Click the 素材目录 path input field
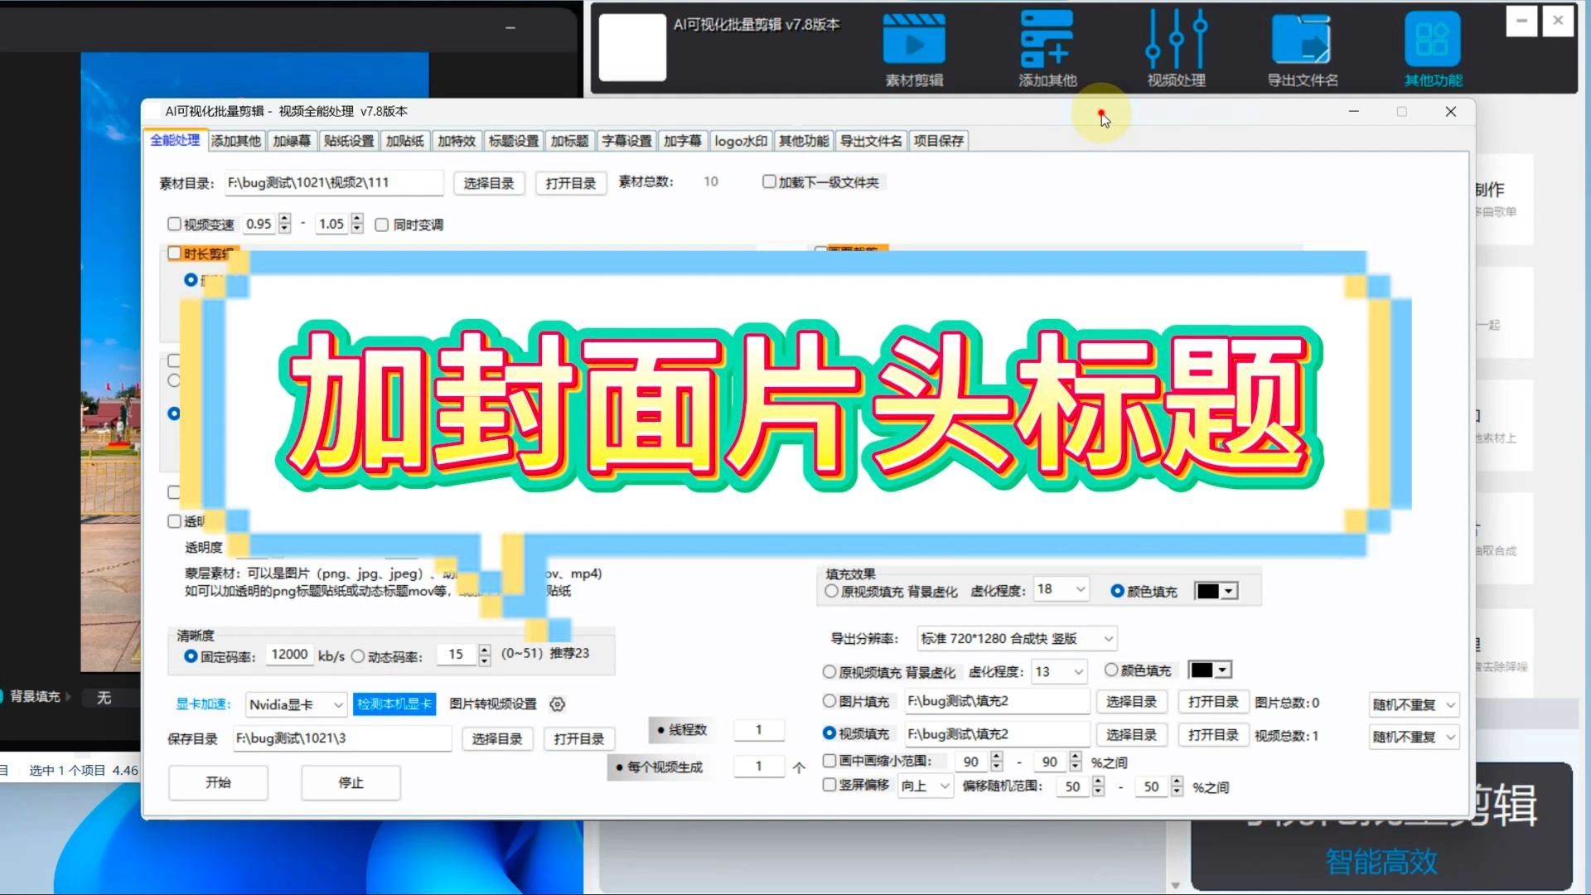This screenshot has width=1591, height=895. pyautogui.click(x=334, y=182)
